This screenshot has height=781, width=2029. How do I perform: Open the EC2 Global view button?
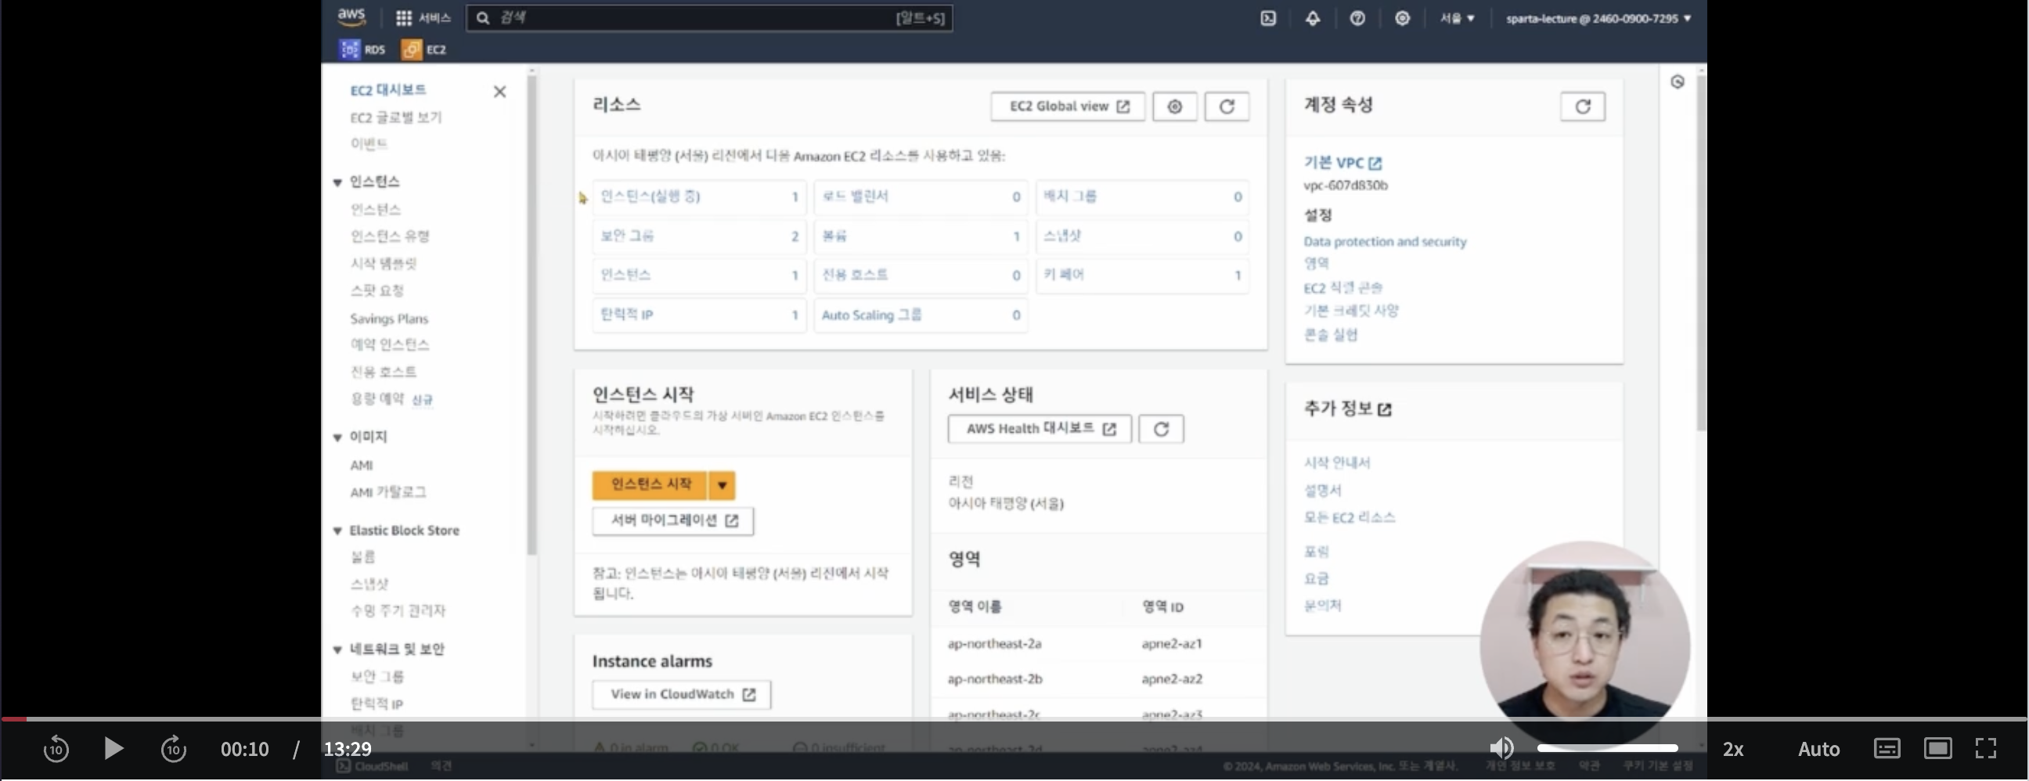tap(1067, 106)
